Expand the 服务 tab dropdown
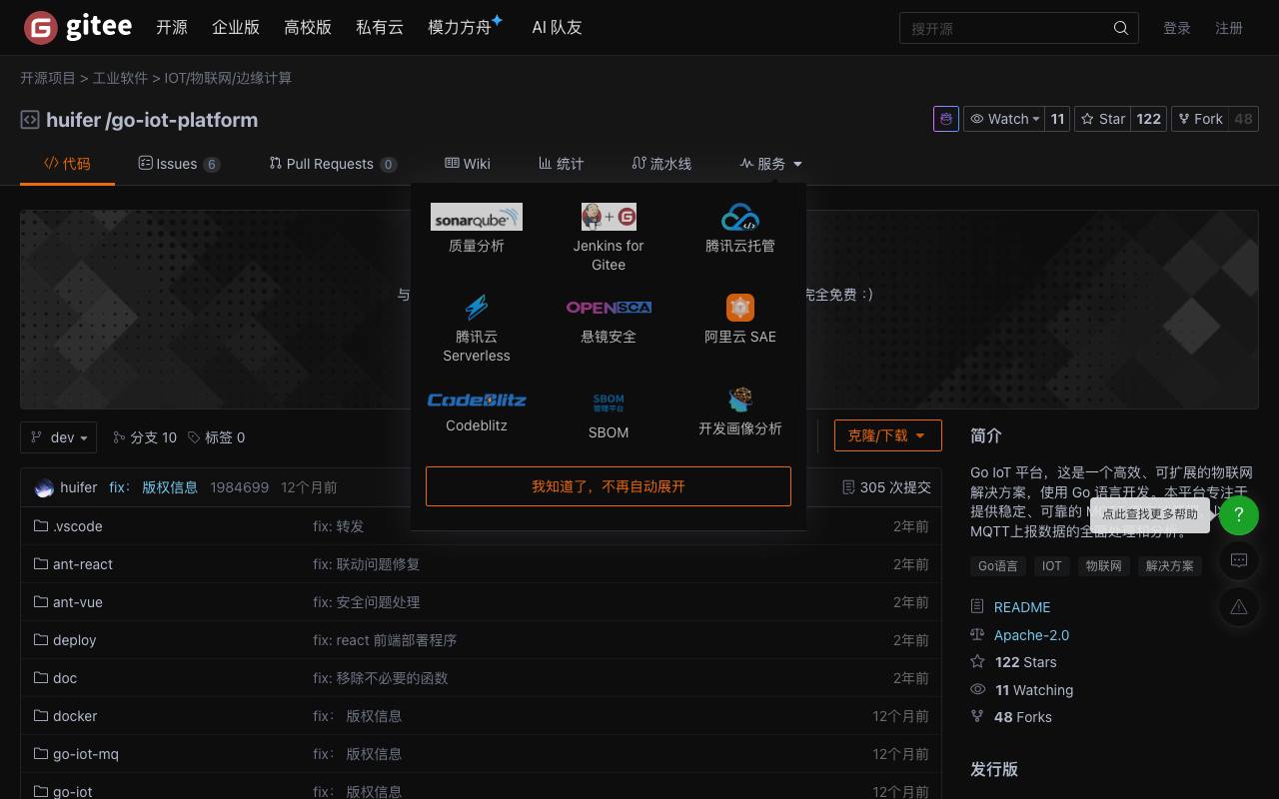The image size is (1279, 799). pos(770,164)
